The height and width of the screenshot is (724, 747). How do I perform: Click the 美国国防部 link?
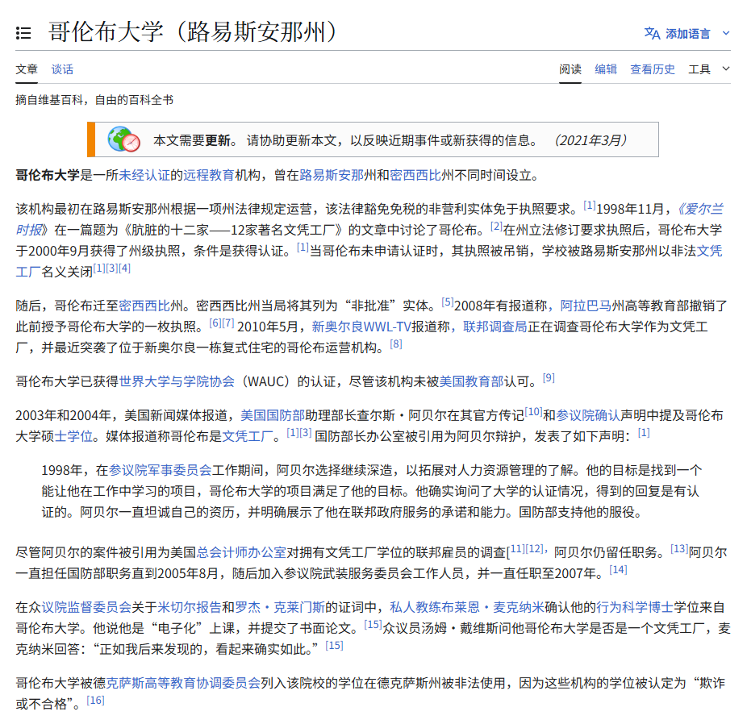(x=273, y=416)
